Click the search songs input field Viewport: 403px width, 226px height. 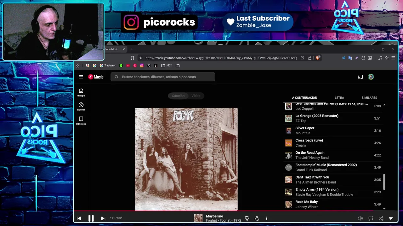[163, 77]
